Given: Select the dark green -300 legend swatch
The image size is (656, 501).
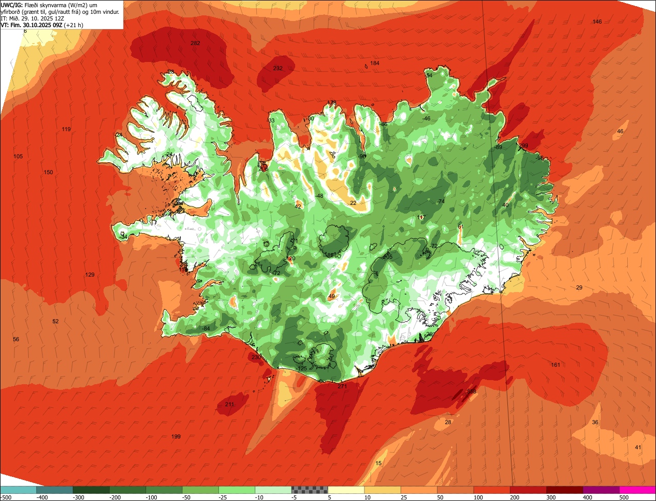Looking at the screenshot, I should [x=91, y=490].
